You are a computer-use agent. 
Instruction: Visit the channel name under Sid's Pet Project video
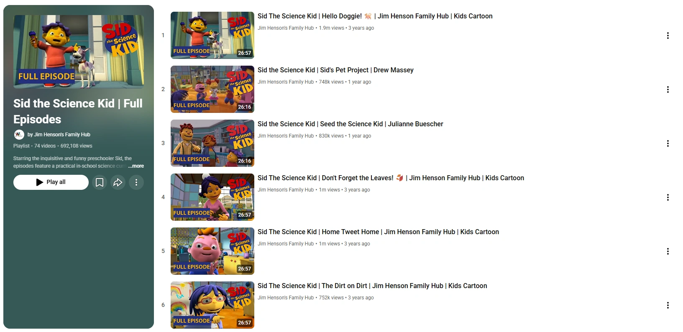286,82
